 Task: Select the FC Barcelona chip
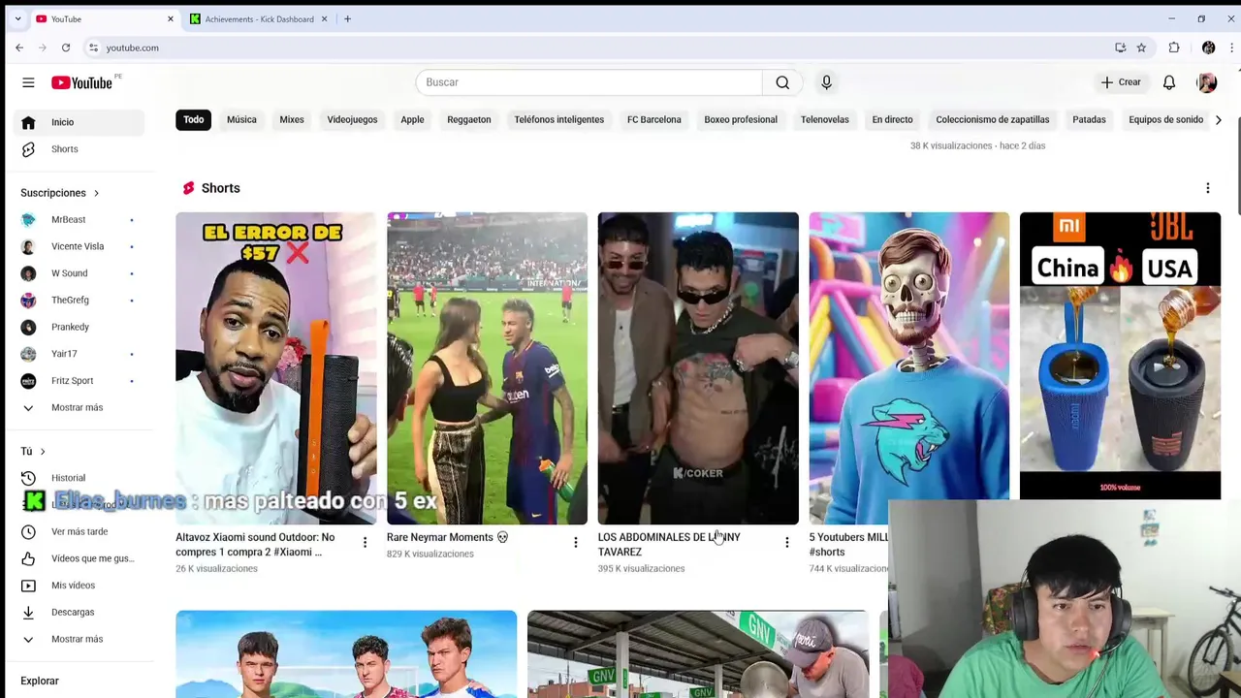point(654,120)
